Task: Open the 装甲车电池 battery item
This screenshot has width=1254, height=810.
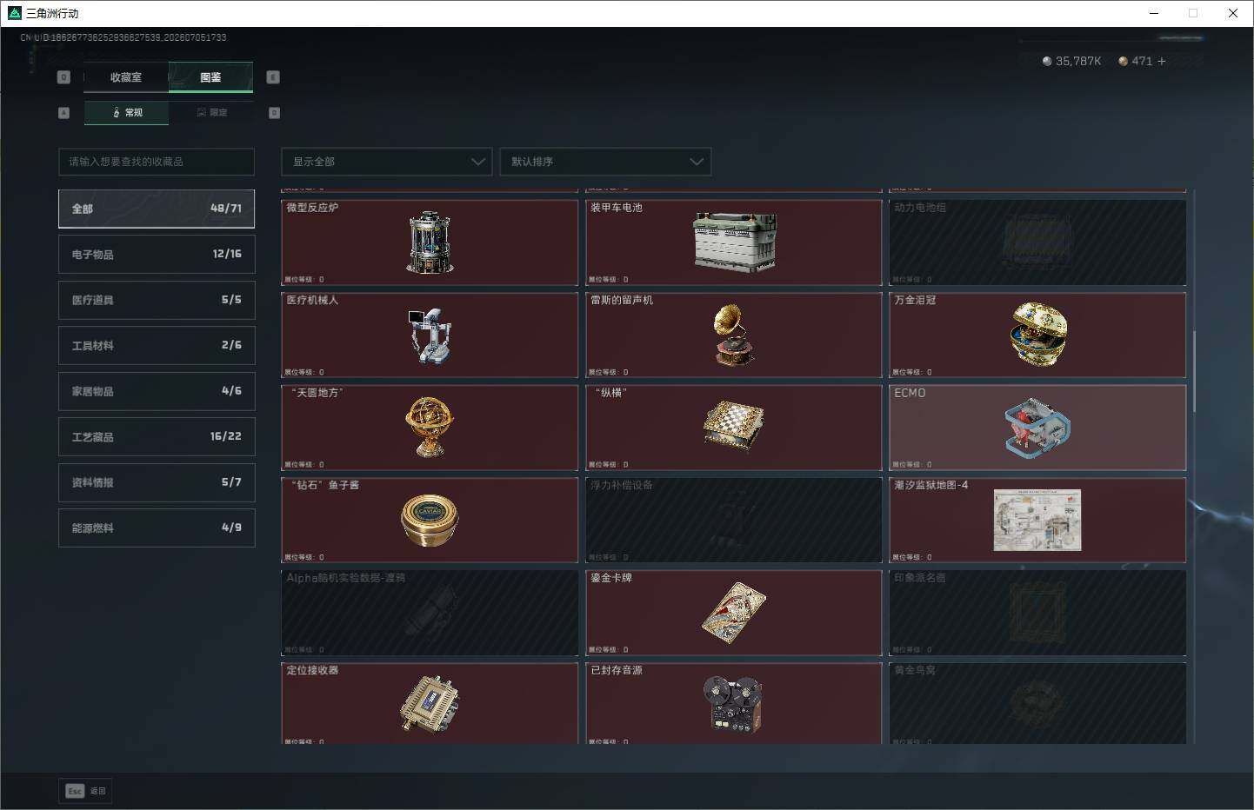Action: coord(734,242)
